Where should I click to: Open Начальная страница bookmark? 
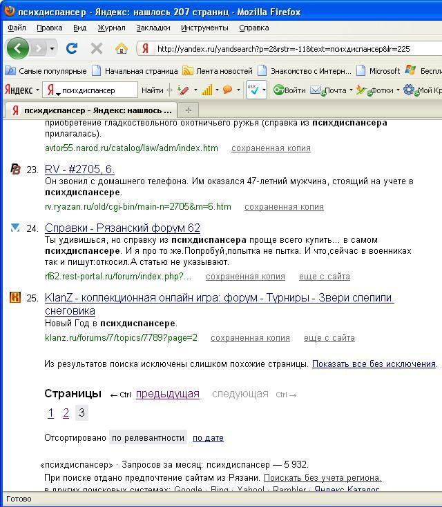135,71
